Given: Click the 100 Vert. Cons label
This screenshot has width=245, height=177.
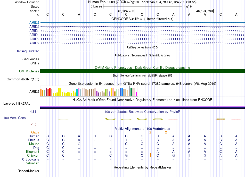Looking at the screenshot, I should (14, 118).
